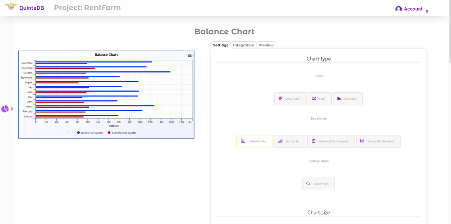Select the Lines chart type
The width and height of the screenshot is (451, 224).
point(319,98)
